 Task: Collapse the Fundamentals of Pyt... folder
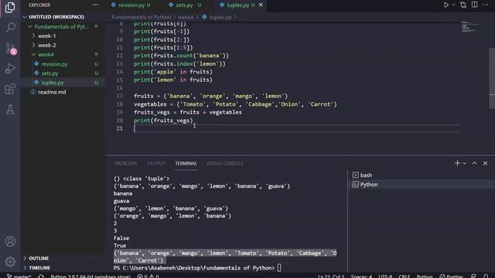(63, 26)
